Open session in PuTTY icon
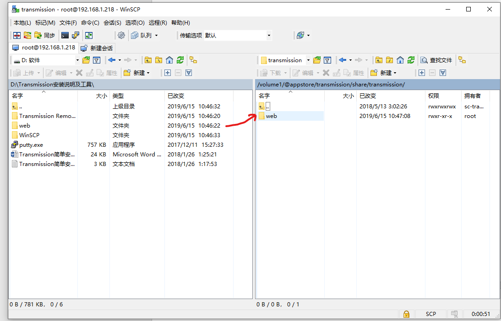 76,35
